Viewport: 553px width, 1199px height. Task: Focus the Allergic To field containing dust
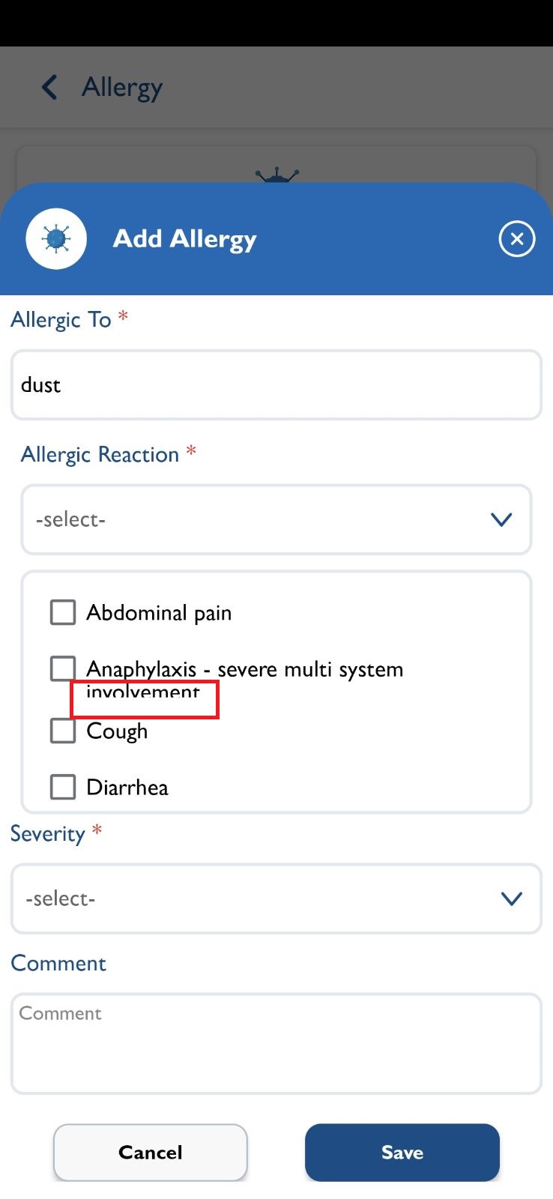click(276, 385)
